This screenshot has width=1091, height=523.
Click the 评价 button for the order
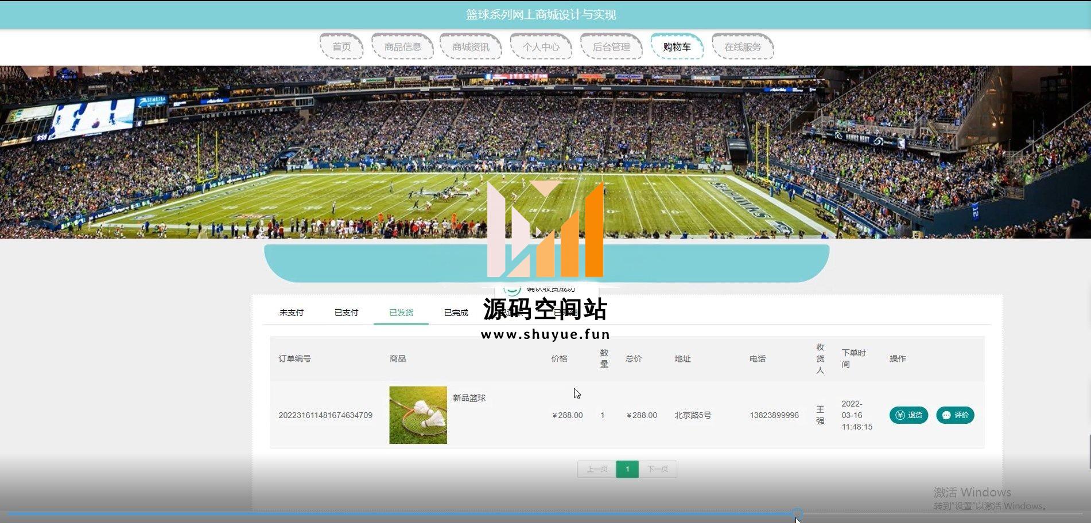[955, 415]
